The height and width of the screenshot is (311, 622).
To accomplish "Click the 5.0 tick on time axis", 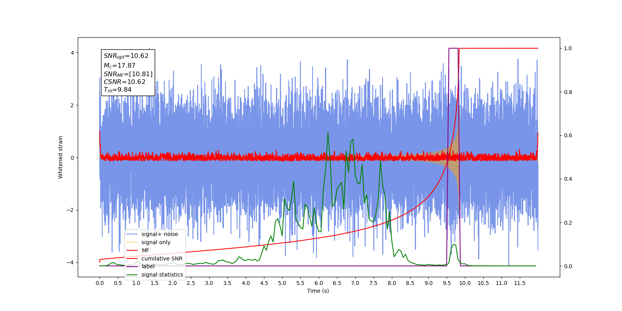I will click(282, 283).
